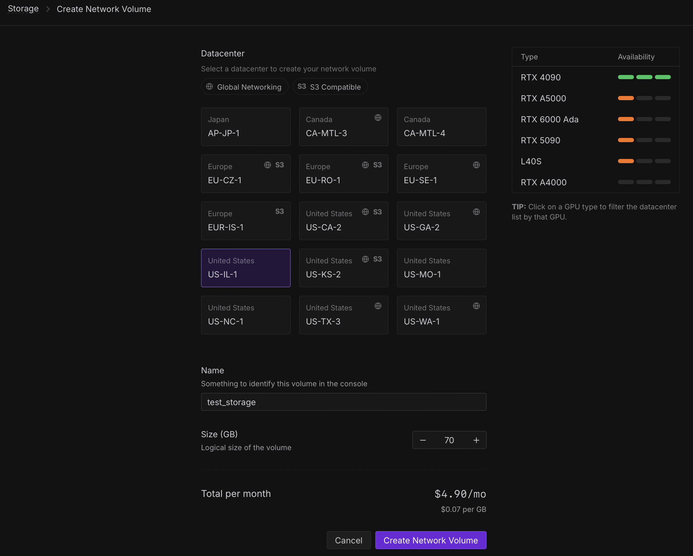Image resolution: width=693 pixels, height=556 pixels.
Task: Click S3 icon on EUR-IS-1 card
Action: (279, 211)
